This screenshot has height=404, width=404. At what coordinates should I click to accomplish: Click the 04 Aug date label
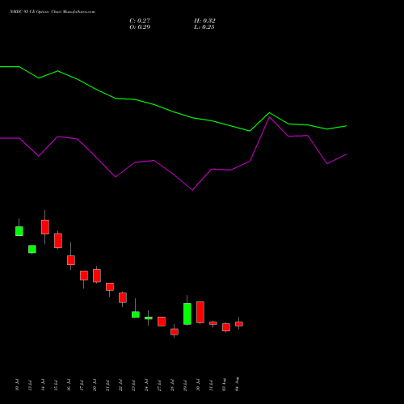[x=237, y=384]
